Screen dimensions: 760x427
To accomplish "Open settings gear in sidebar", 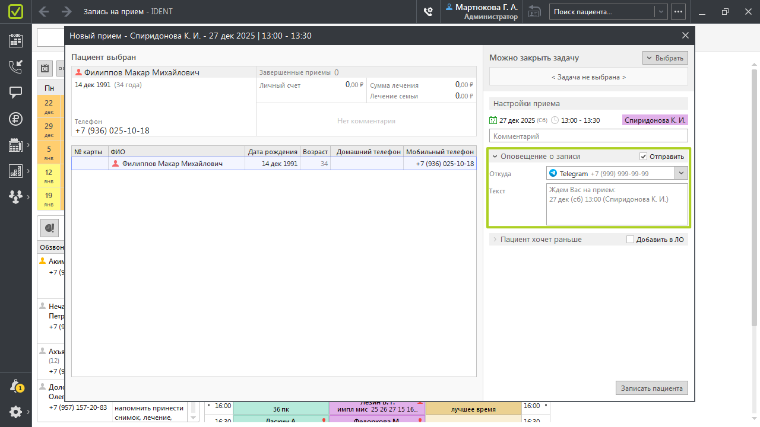I will [15, 412].
